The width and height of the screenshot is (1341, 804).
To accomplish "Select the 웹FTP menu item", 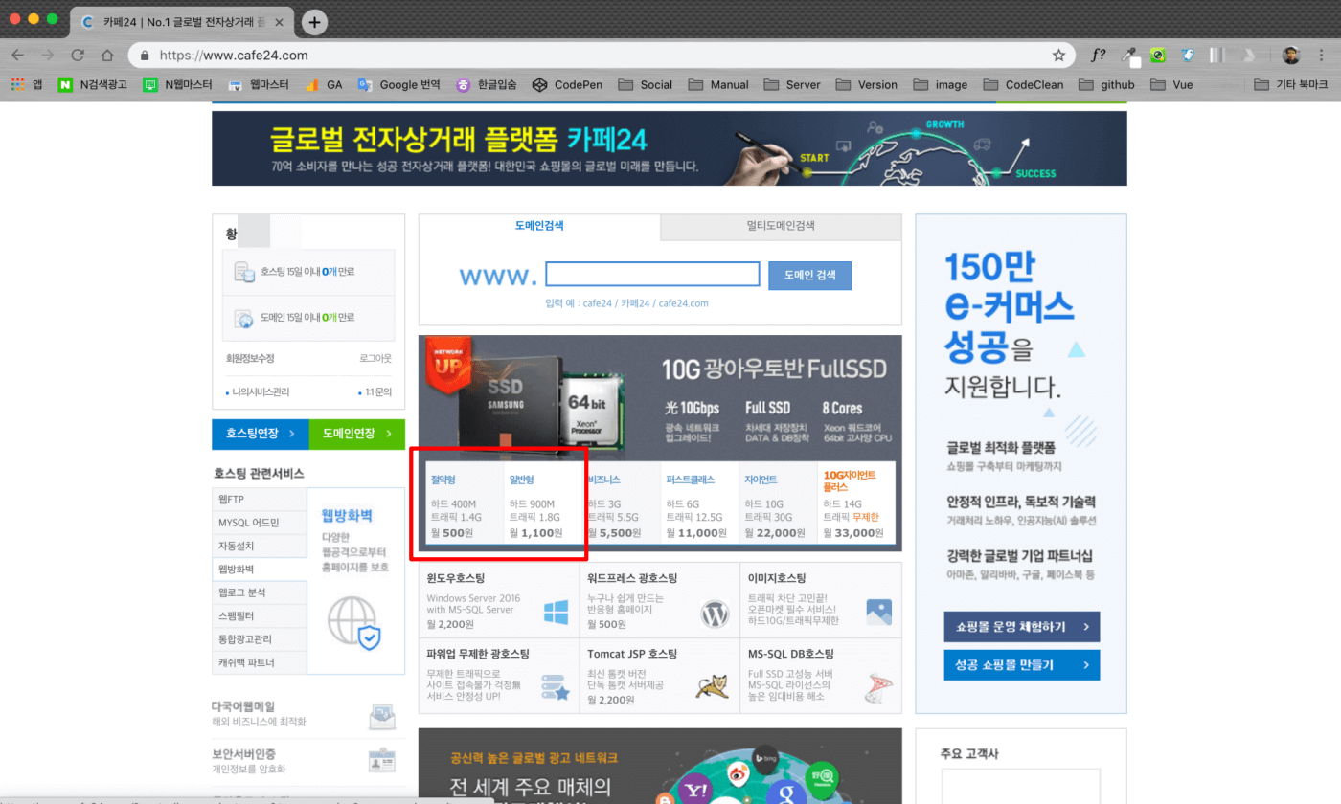I will [x=261, y=500].
